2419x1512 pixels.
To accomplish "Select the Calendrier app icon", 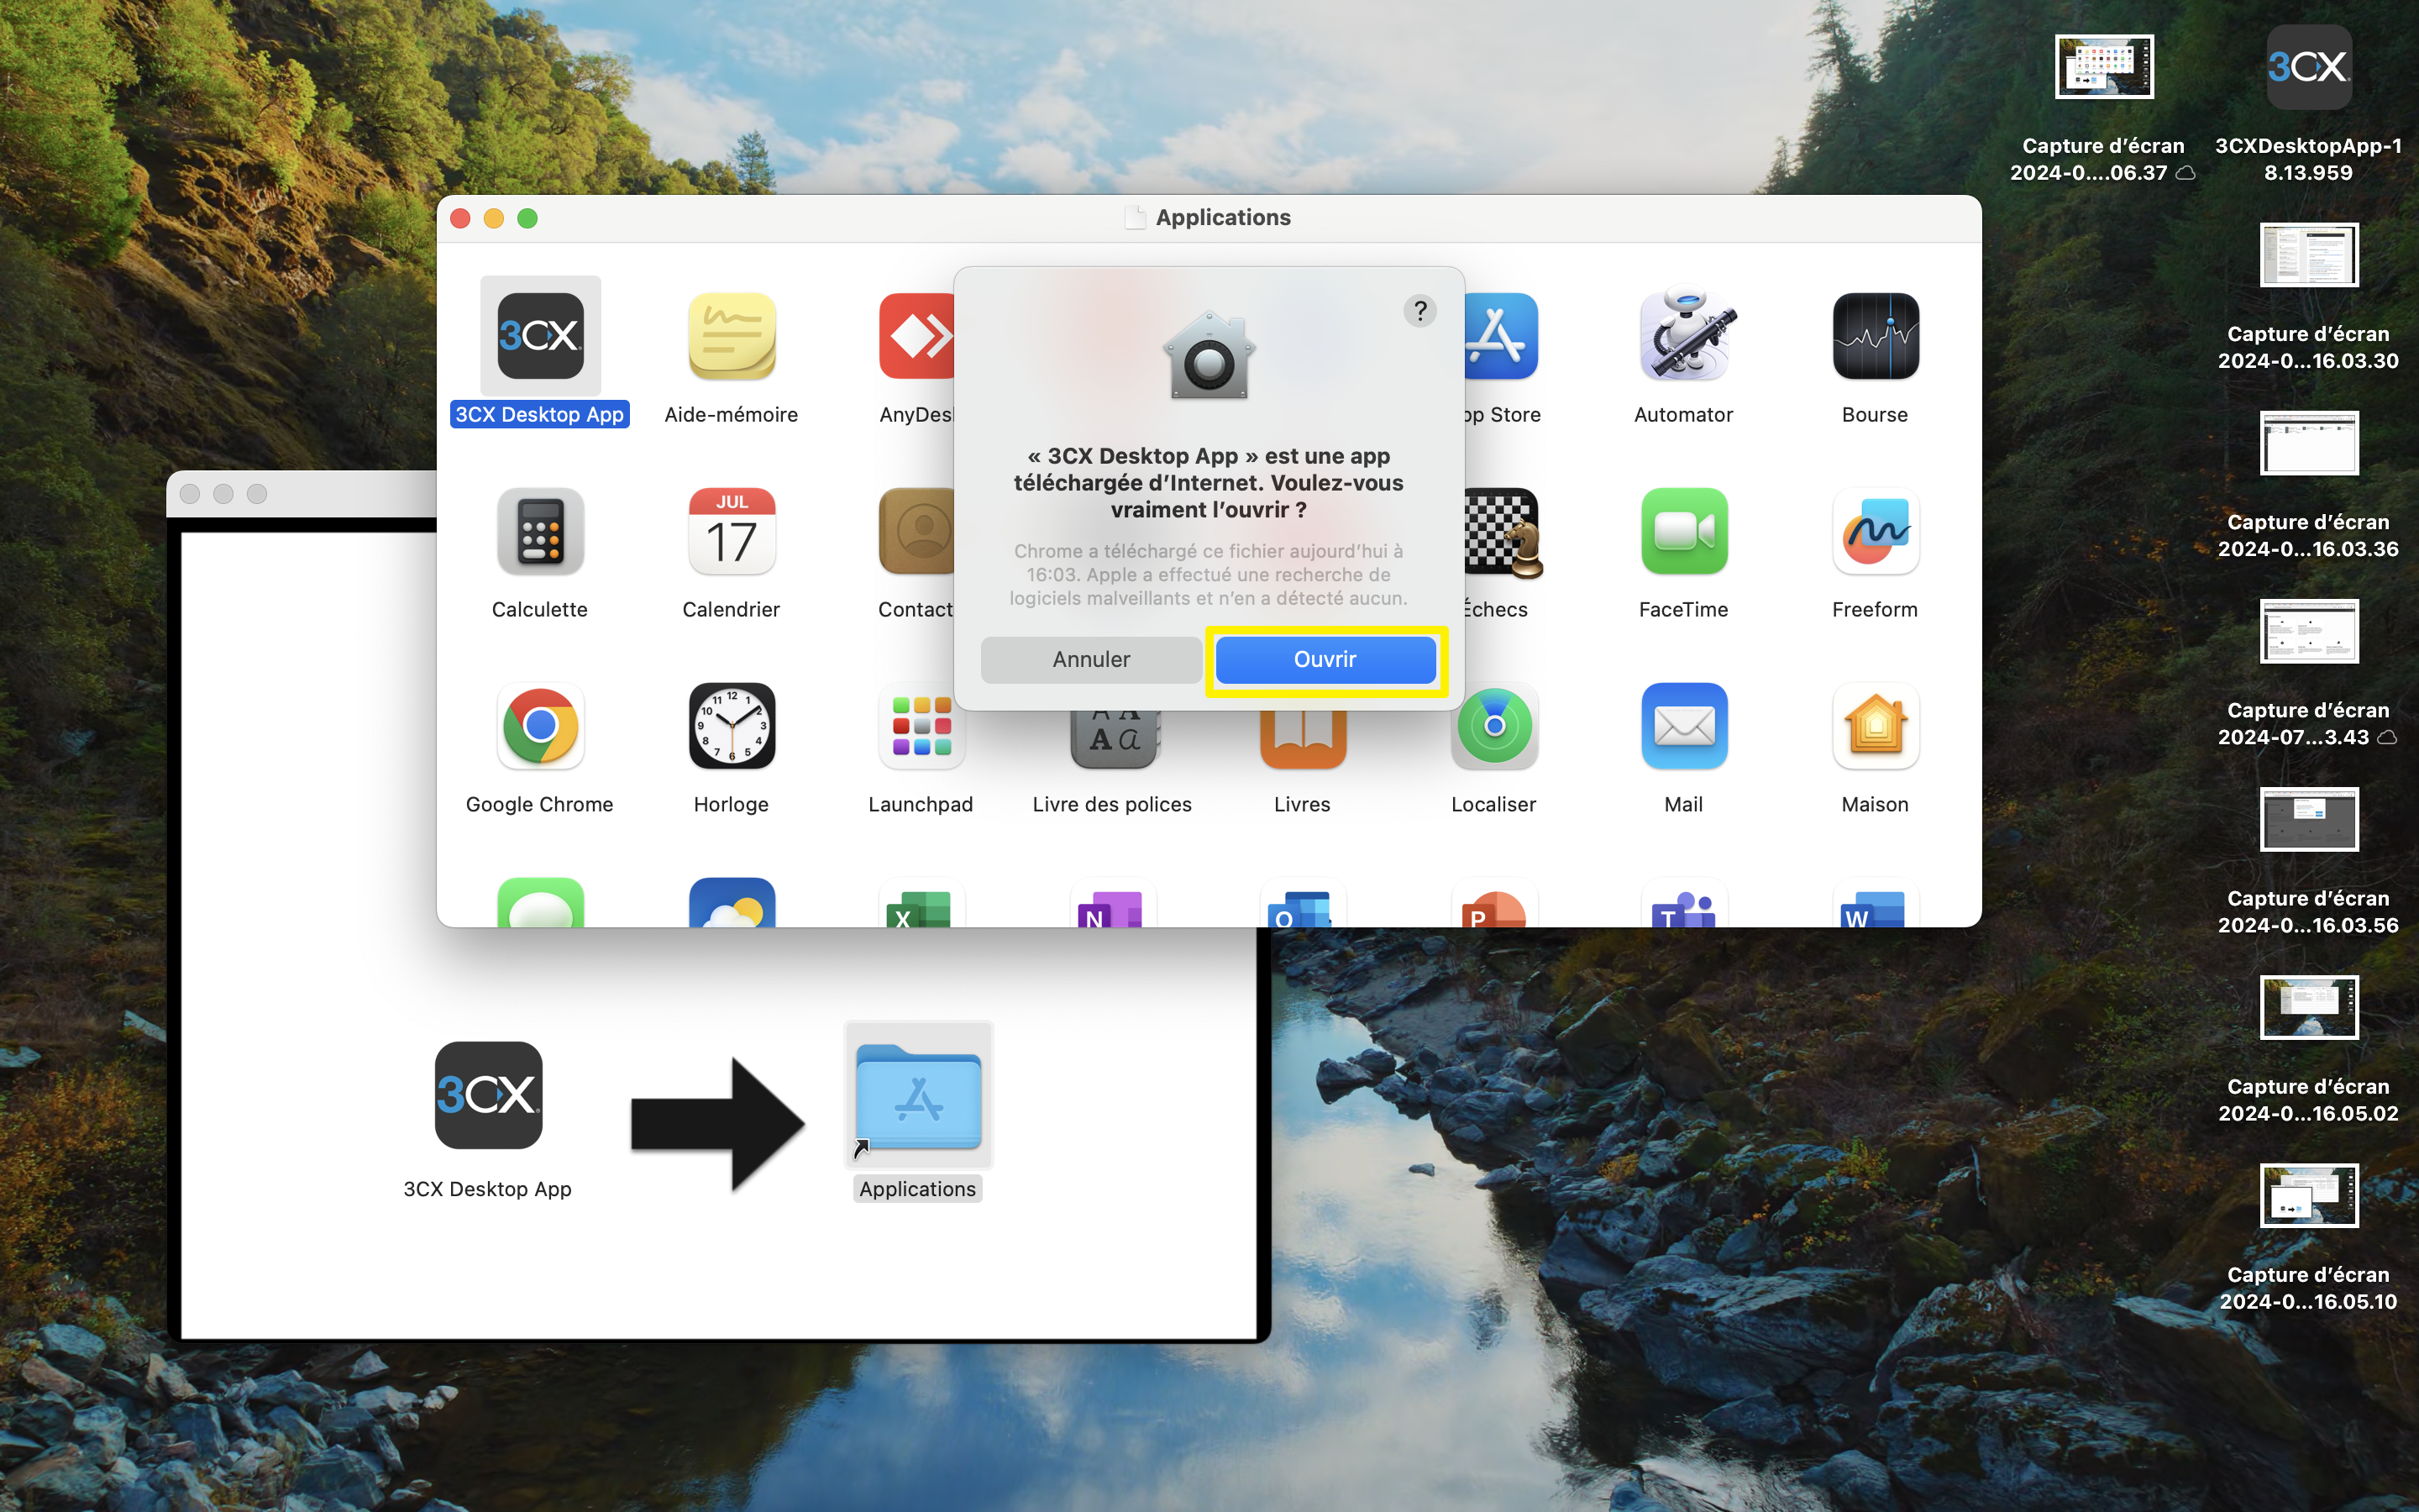I will (x=732, y=531).
